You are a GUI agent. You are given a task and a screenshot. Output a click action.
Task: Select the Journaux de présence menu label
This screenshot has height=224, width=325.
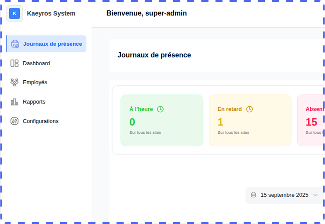52,44
